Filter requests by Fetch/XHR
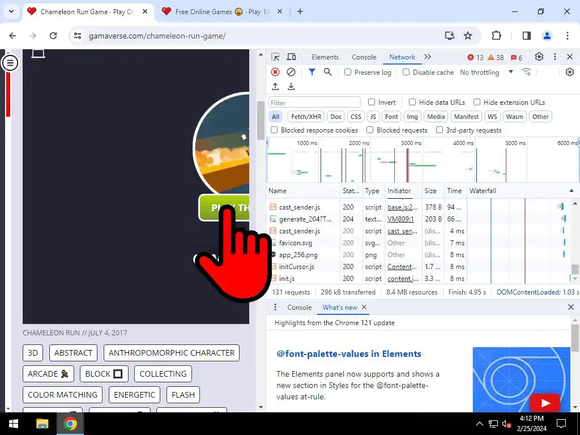The height and width of the screenshot is (435, 580). point(306,117)
